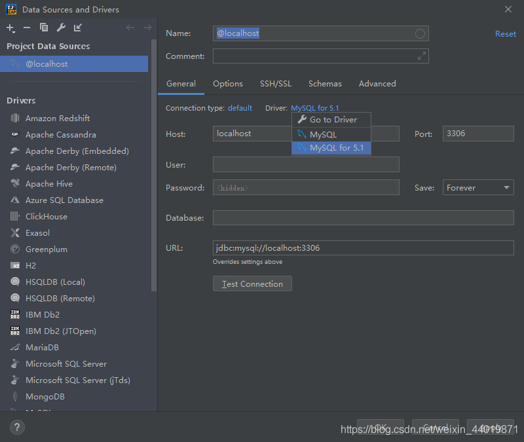The image size is (524, 442).
Task: Click the Apache Derby (Embedded) icon
Action: pos(15,151)
